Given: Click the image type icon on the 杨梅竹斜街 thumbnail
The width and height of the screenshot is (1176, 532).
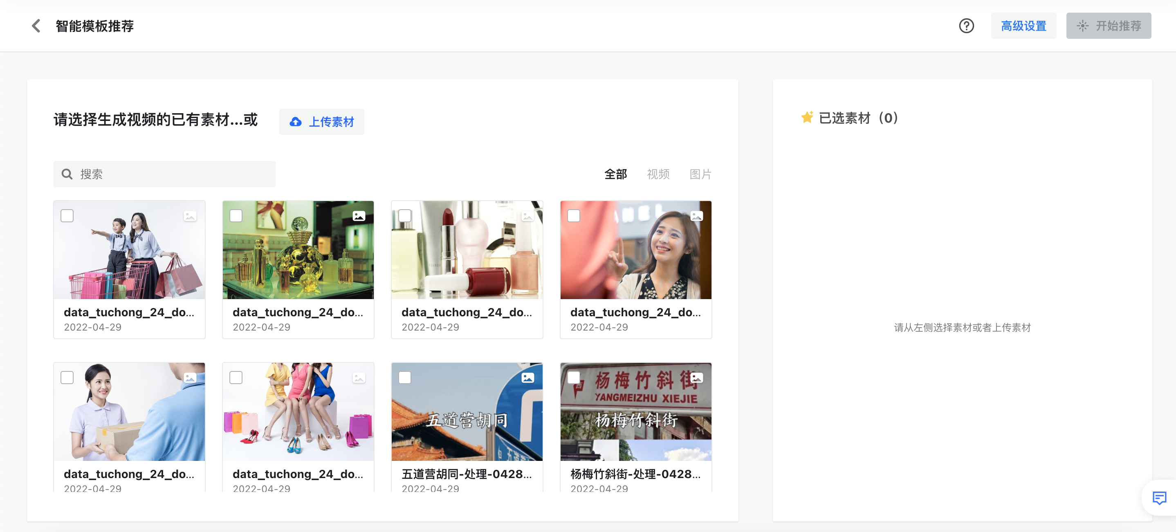Looking at the screenshot, I should click(697, 378).
